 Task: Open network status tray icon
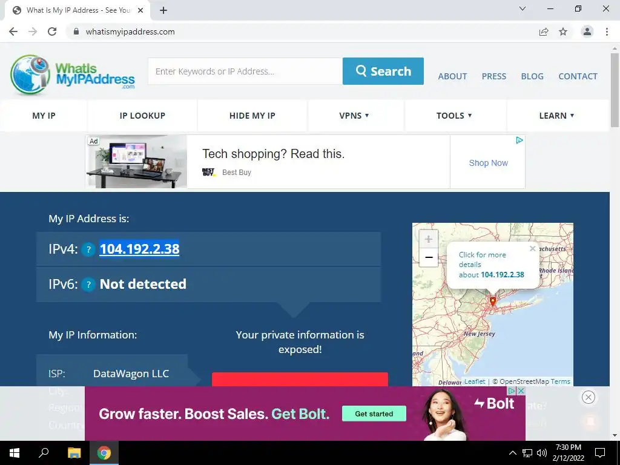pos(527,453)
